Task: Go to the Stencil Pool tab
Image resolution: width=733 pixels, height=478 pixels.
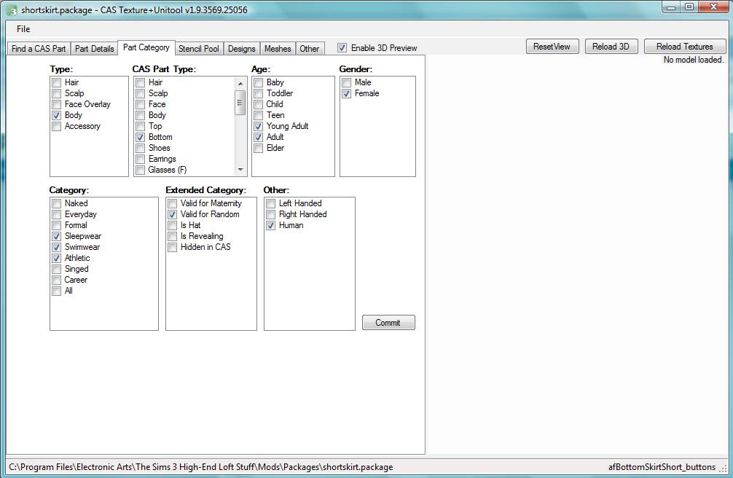Action: point(199,49)
